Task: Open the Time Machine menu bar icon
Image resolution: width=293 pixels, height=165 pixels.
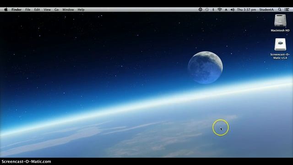Action: [x=207, y=10]
